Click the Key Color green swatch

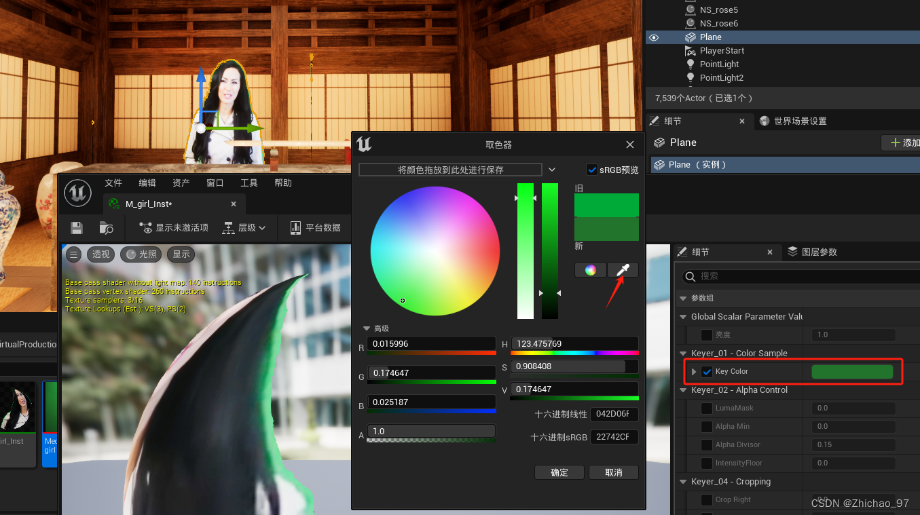(x=852, y=372)
